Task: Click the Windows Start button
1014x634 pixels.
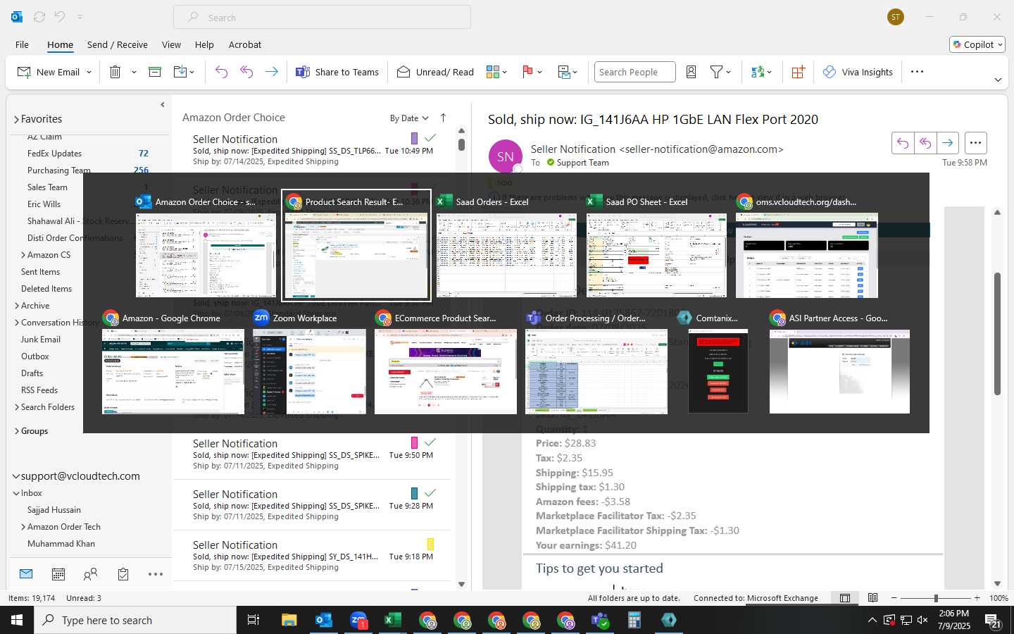Action: click(17, 620)
